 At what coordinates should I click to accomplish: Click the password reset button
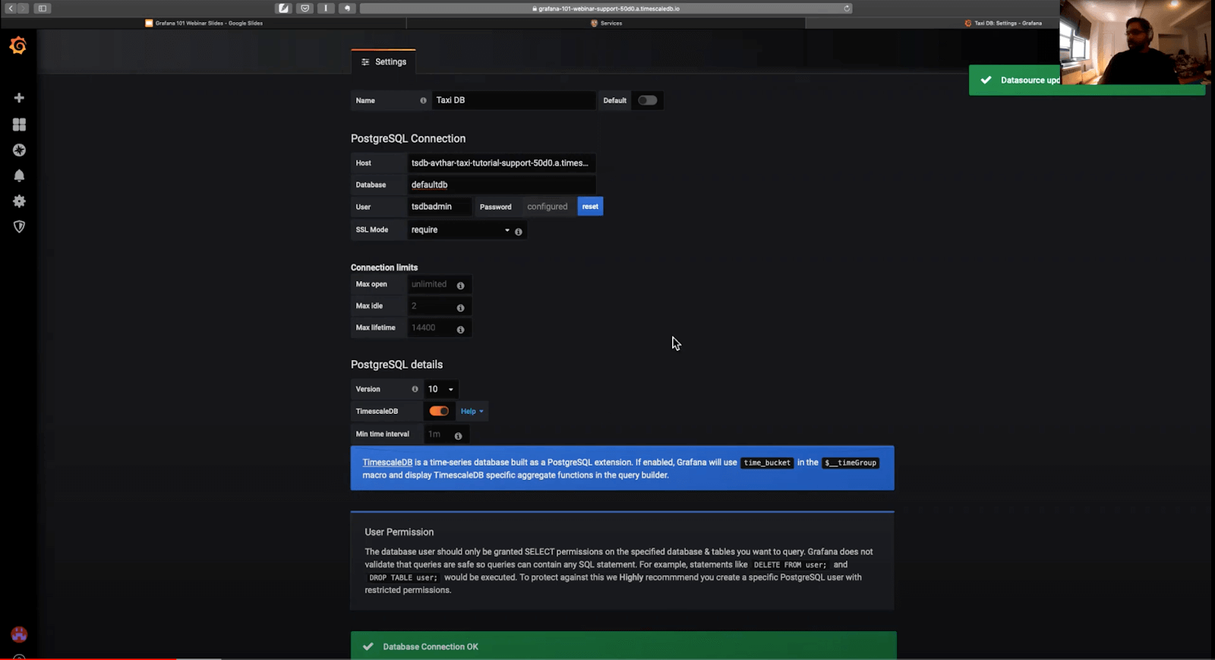pyautogui.click(x=590, y=207)
